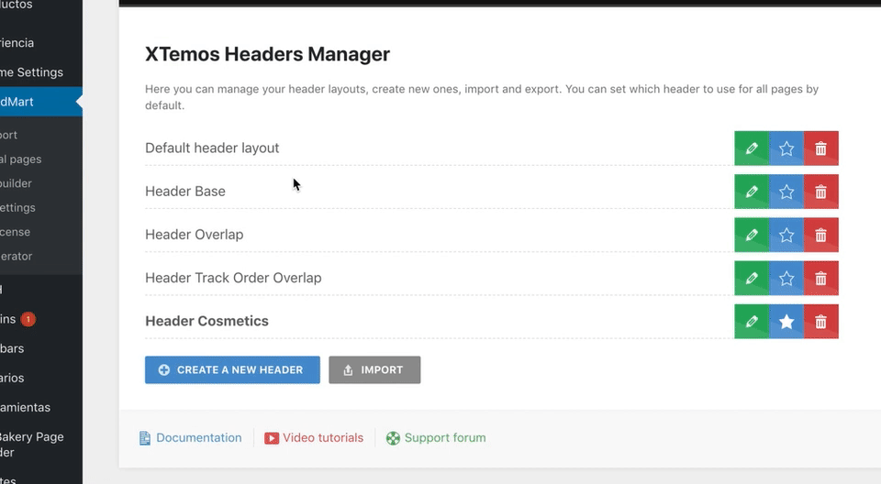Star Header Track Order Overlap as default

(x=786, y=278)
